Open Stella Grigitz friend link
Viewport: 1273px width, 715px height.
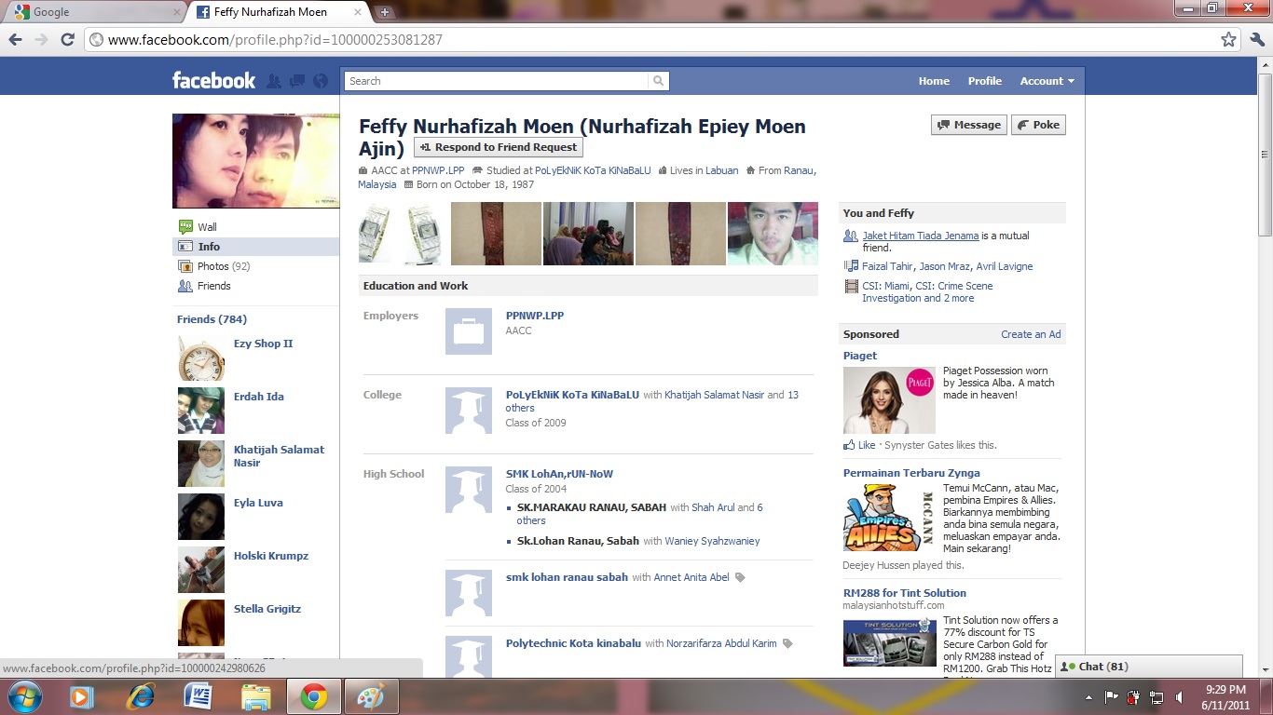point(267,609)
